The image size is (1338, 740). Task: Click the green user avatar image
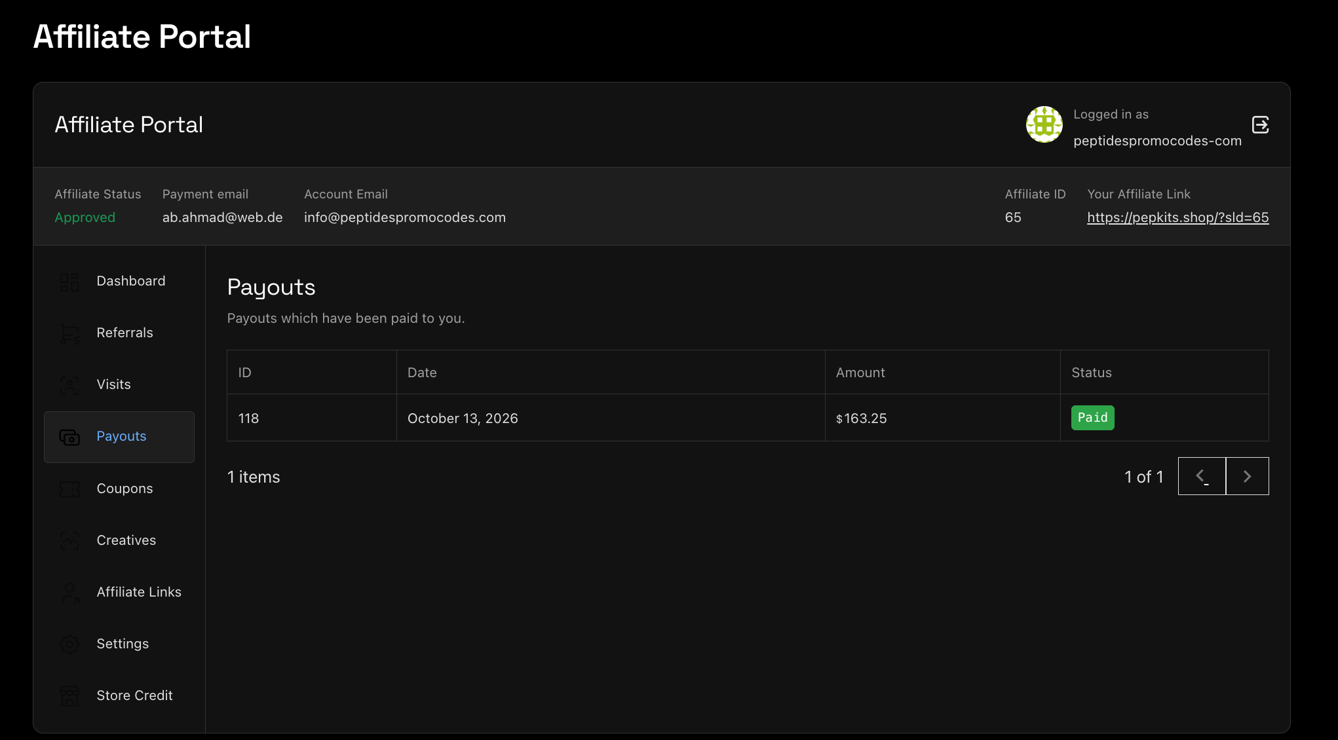point(1044,124)
